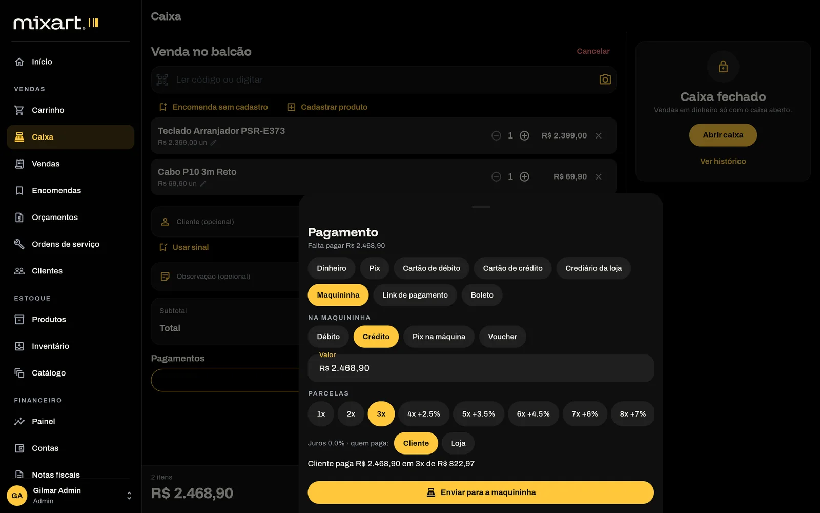Open Inventário icon in sidebar

(19, 346)
